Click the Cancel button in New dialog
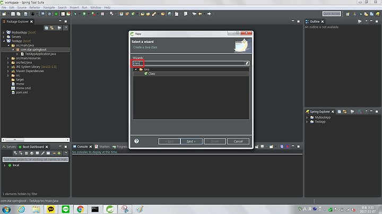The width and height of the screenshot is (382, 214). [x=238, y=141]
